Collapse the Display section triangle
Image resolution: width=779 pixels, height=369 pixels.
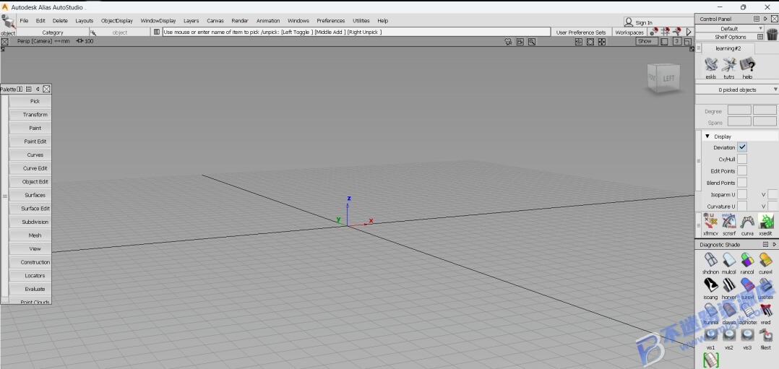[707, 136]
